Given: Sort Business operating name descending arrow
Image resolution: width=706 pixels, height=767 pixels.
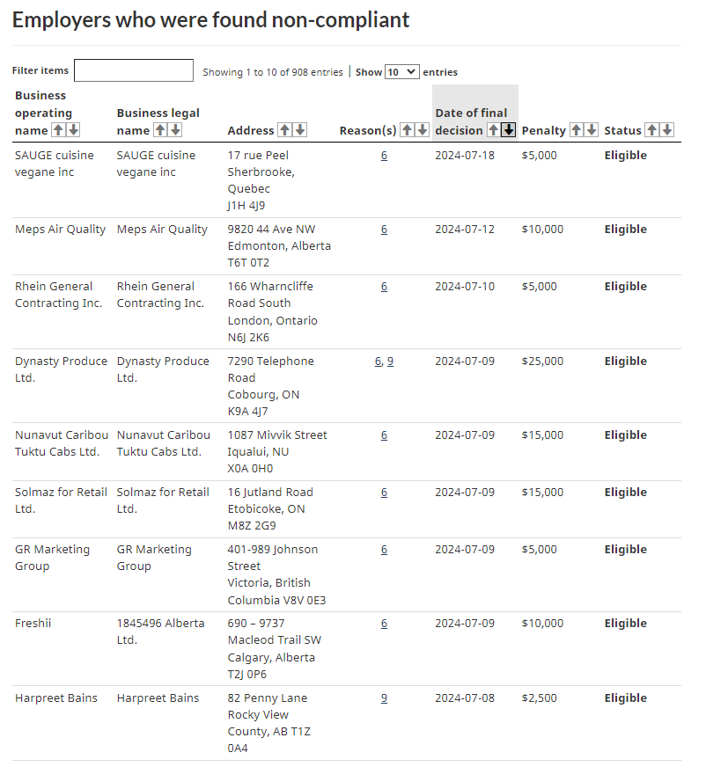Looking at the screenshot, I should point(73,130).
